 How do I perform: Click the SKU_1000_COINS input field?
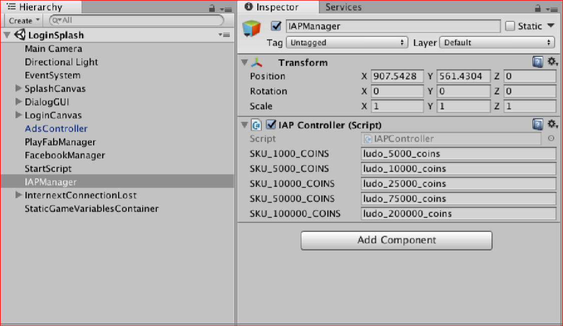point(458,153)
